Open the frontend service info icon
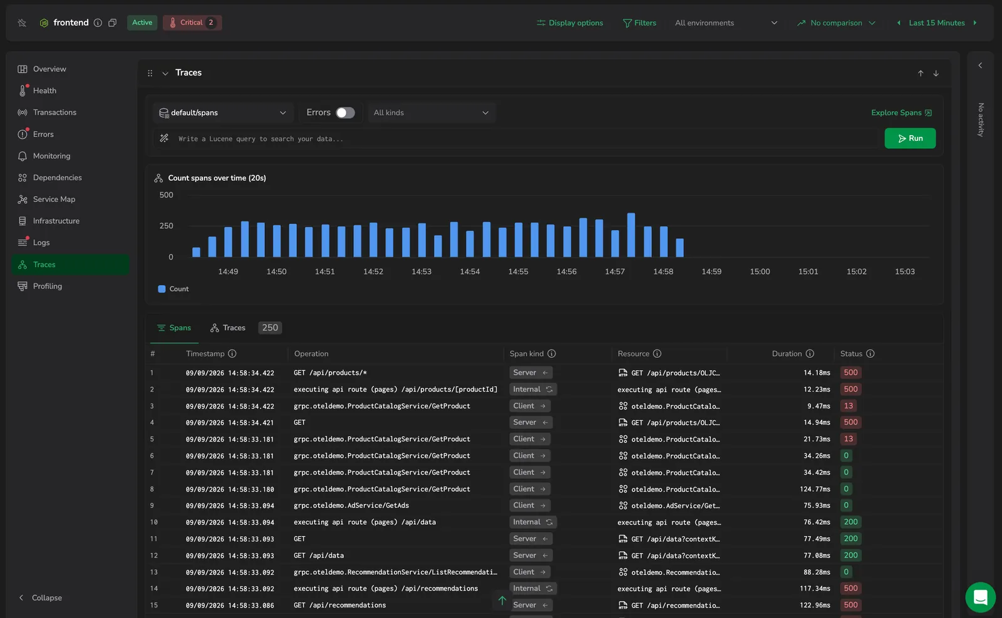The height and width of the screenshot is (618, 1002). (x=98, y=23)
